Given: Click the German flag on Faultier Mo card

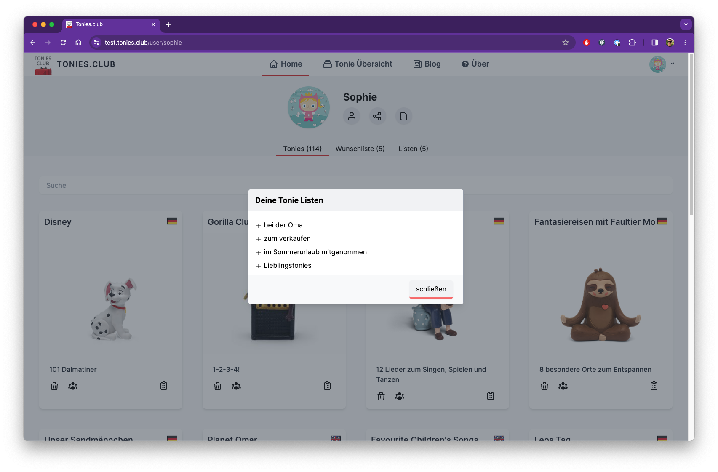Looking at the screenshot, I should pyautogui.click(x=662, y=221).
